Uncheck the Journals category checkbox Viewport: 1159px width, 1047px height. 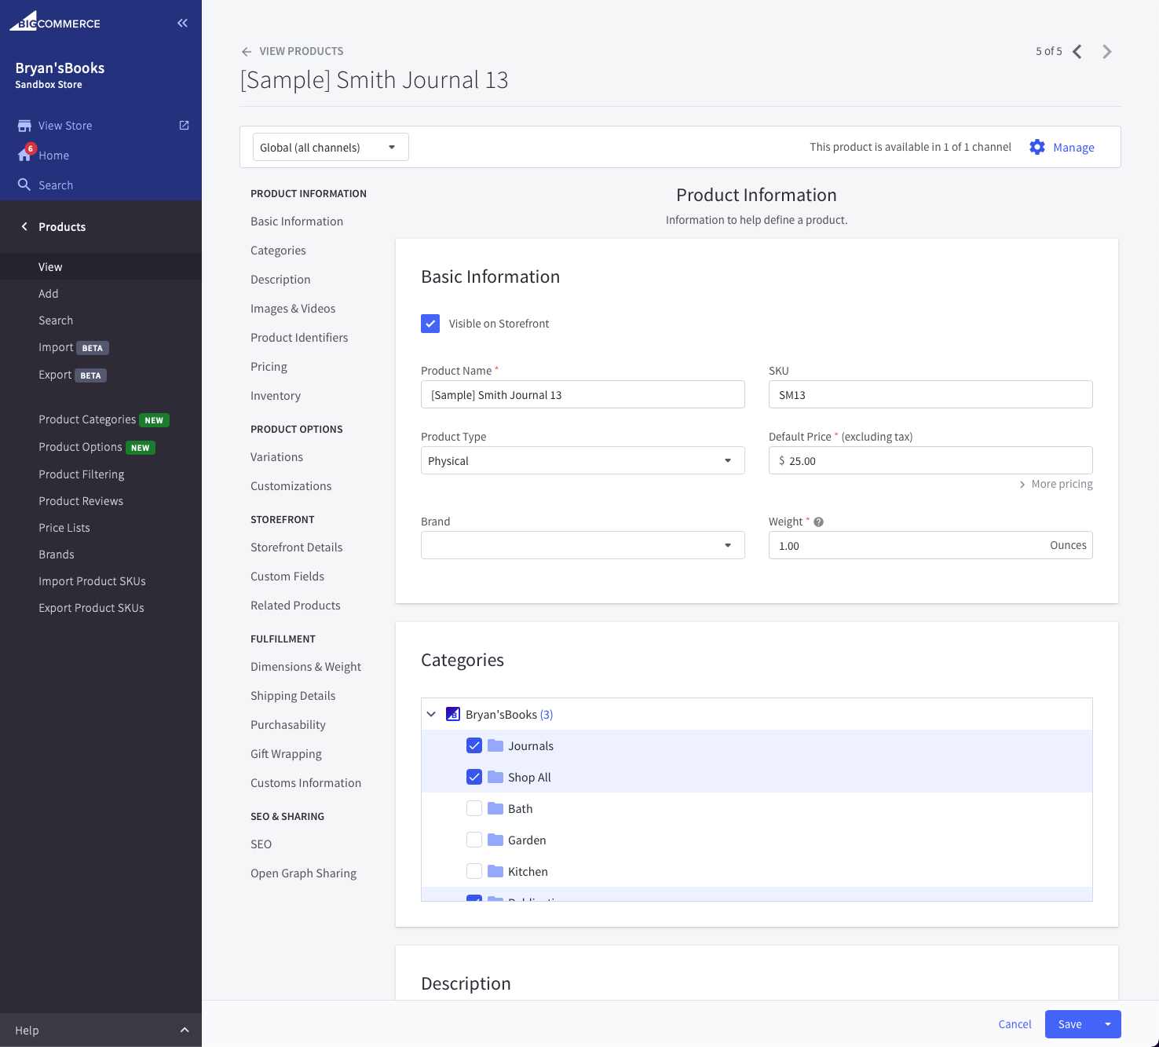point(474,745)
